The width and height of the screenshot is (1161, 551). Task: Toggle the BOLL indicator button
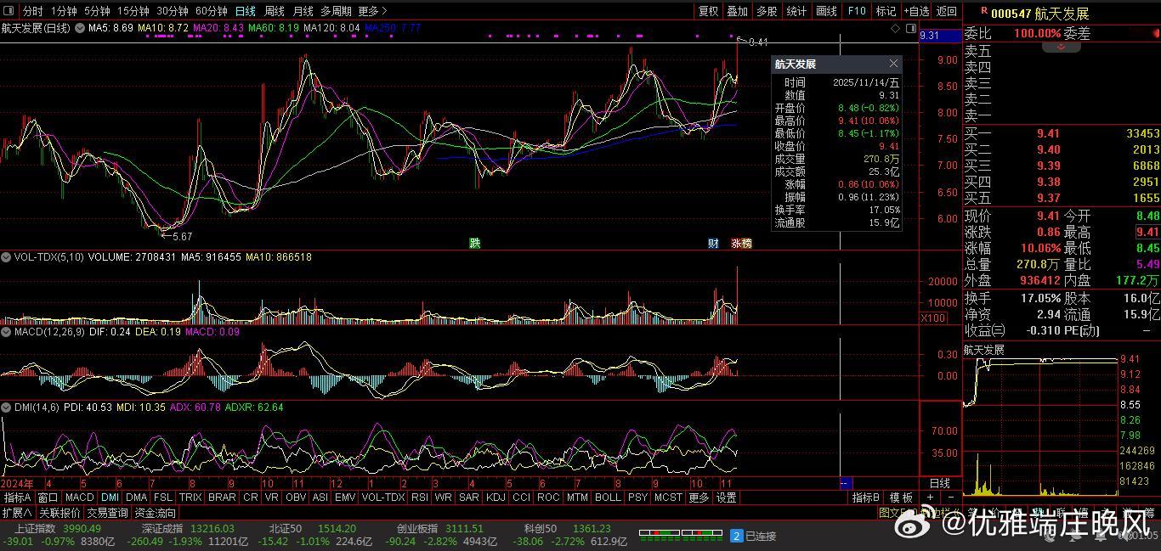coord(608,498)
